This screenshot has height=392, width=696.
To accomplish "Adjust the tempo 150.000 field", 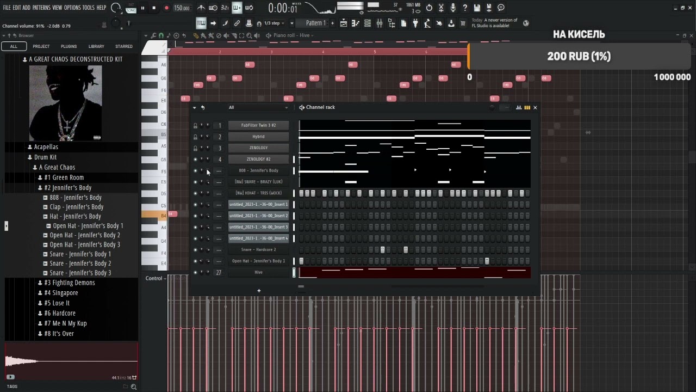I will 182,8.
